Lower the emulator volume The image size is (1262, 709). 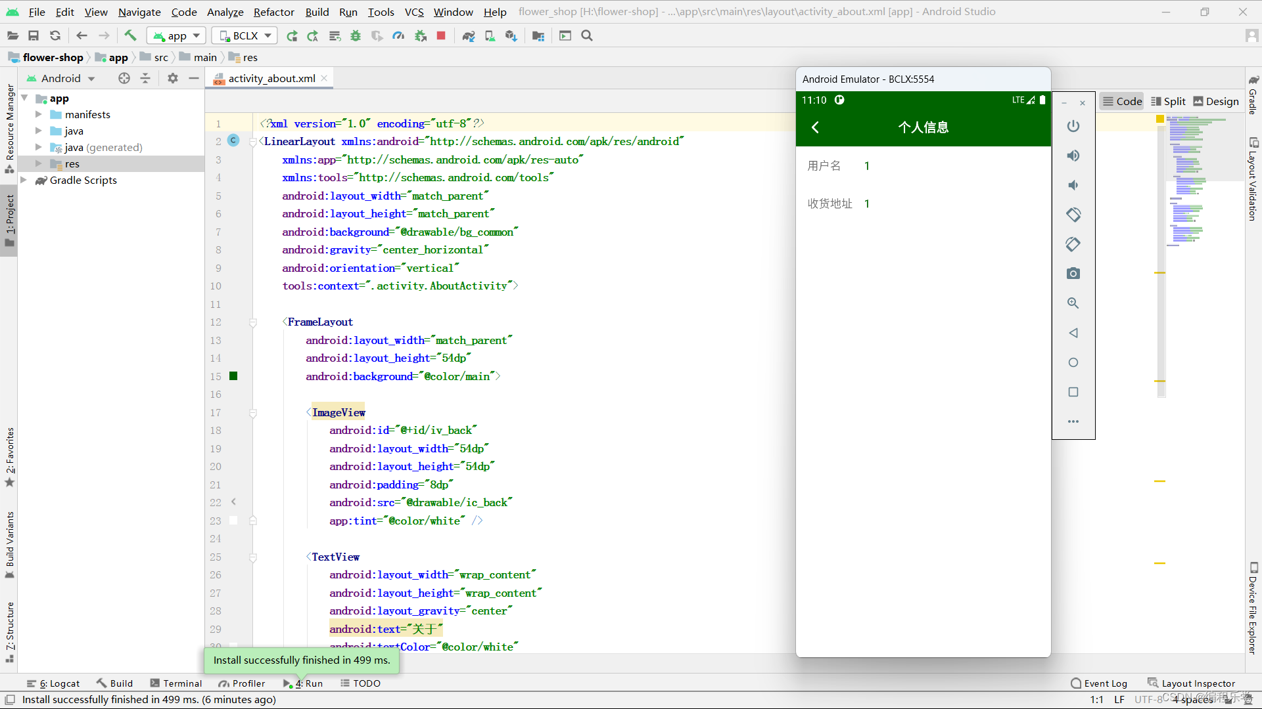coord(1073,185)
